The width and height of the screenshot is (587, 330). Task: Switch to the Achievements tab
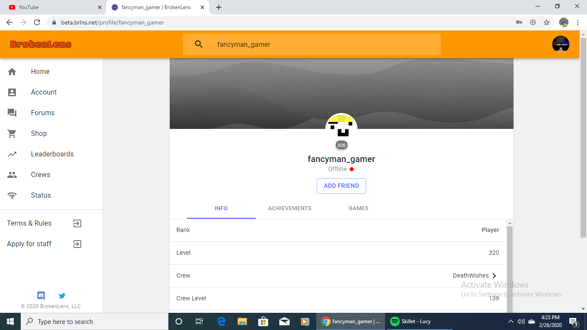tap(290, 208)
